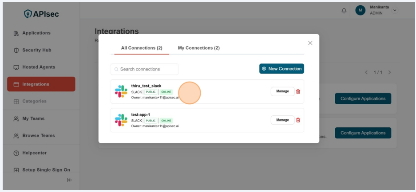Screen dimensions: 416x192
Task: Click the Slack logo of test-app-1
Action: coord(121,120)
